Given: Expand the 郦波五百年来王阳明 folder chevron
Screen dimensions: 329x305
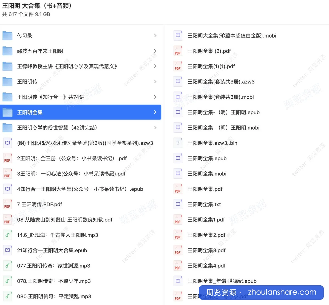Looking at the screenshot, I should [x=155, y=51].
